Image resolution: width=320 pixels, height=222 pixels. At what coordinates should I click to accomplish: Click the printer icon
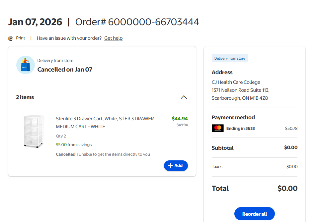coord(11,38)
